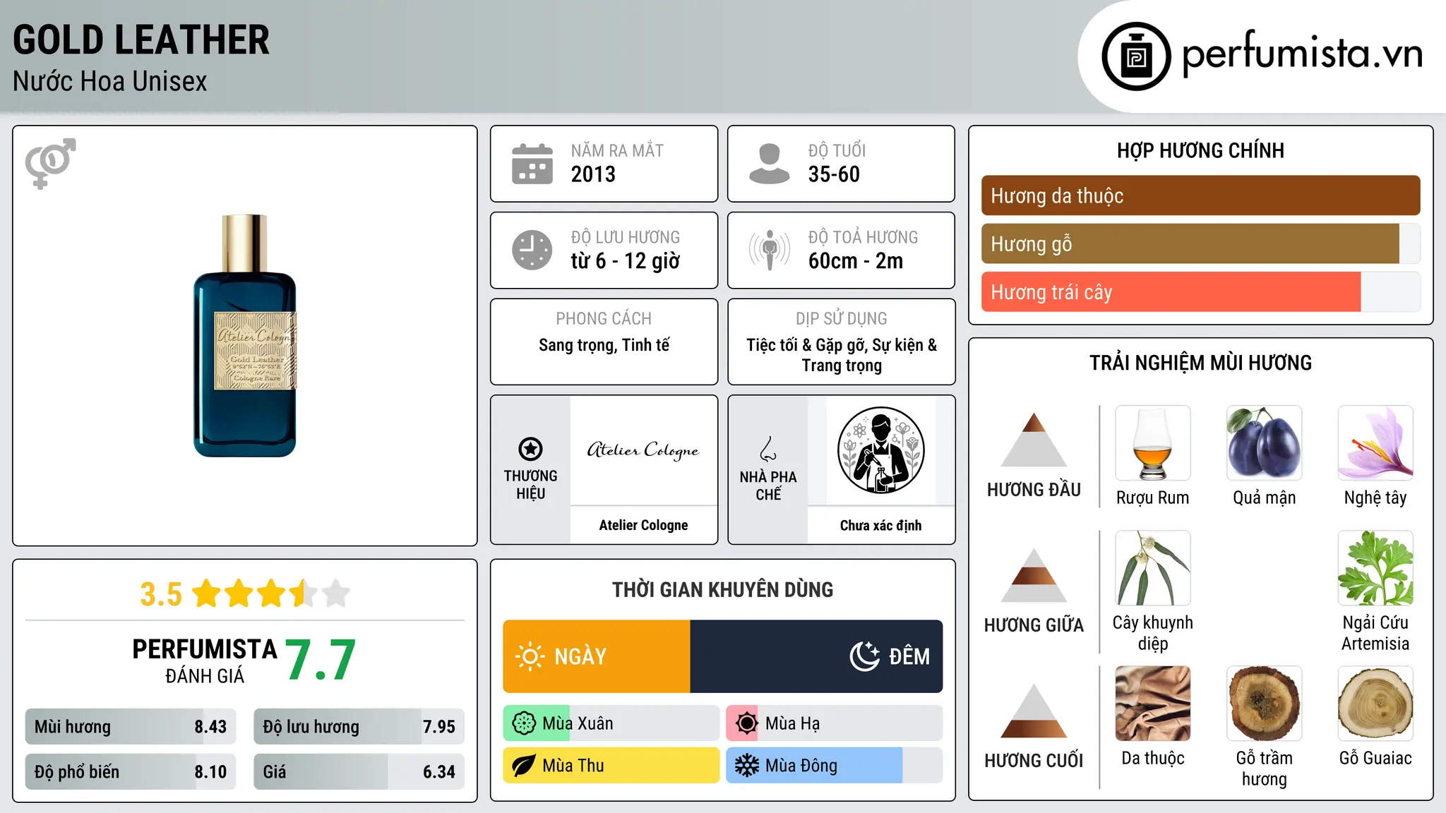Click the Atelier Cologne script logo
Screen dimensions: 1446x813
(x=643, y=450)
